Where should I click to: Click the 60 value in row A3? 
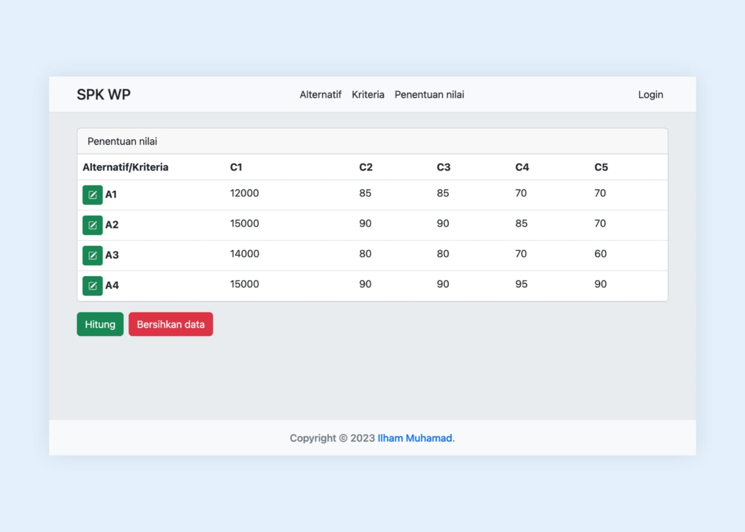pos(600,254)
